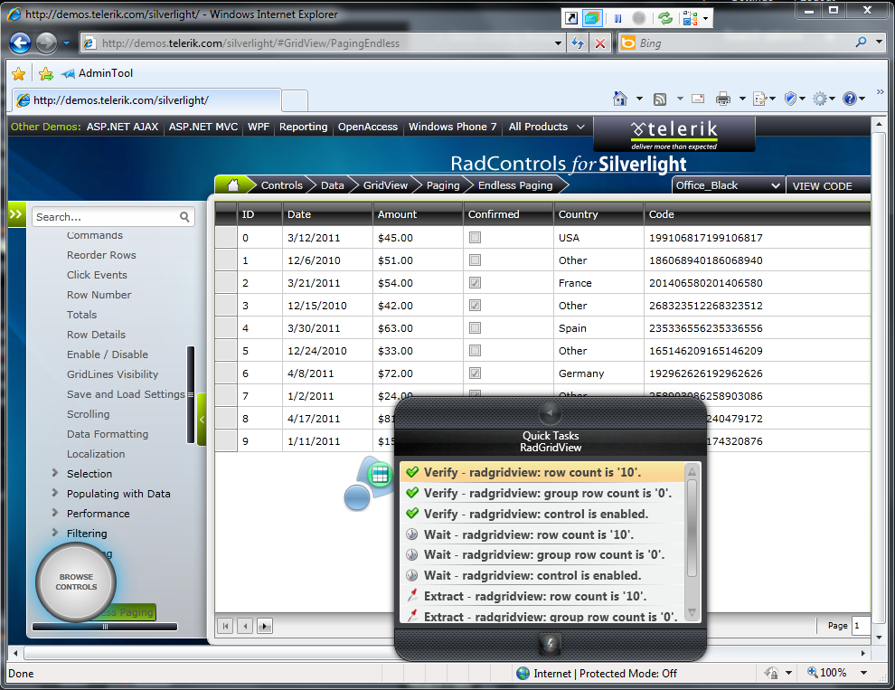Click the red stop loading X icon

point(600,43)
